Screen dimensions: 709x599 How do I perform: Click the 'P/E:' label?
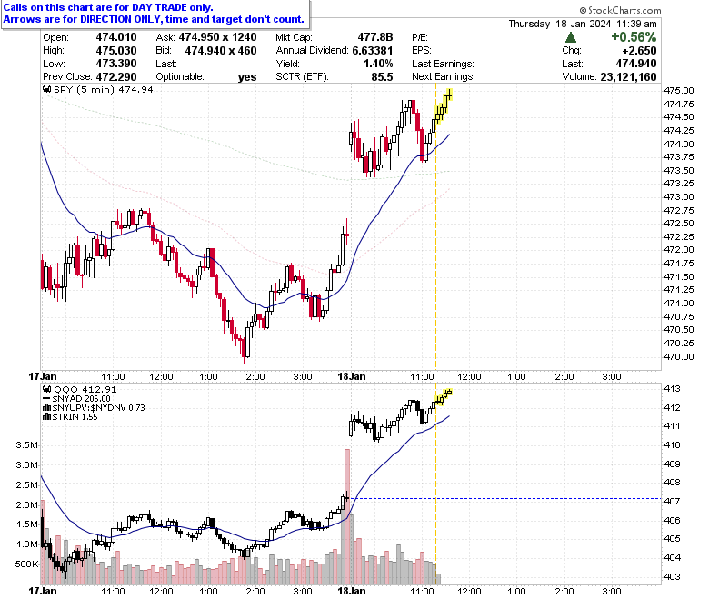tap(420, 37)
